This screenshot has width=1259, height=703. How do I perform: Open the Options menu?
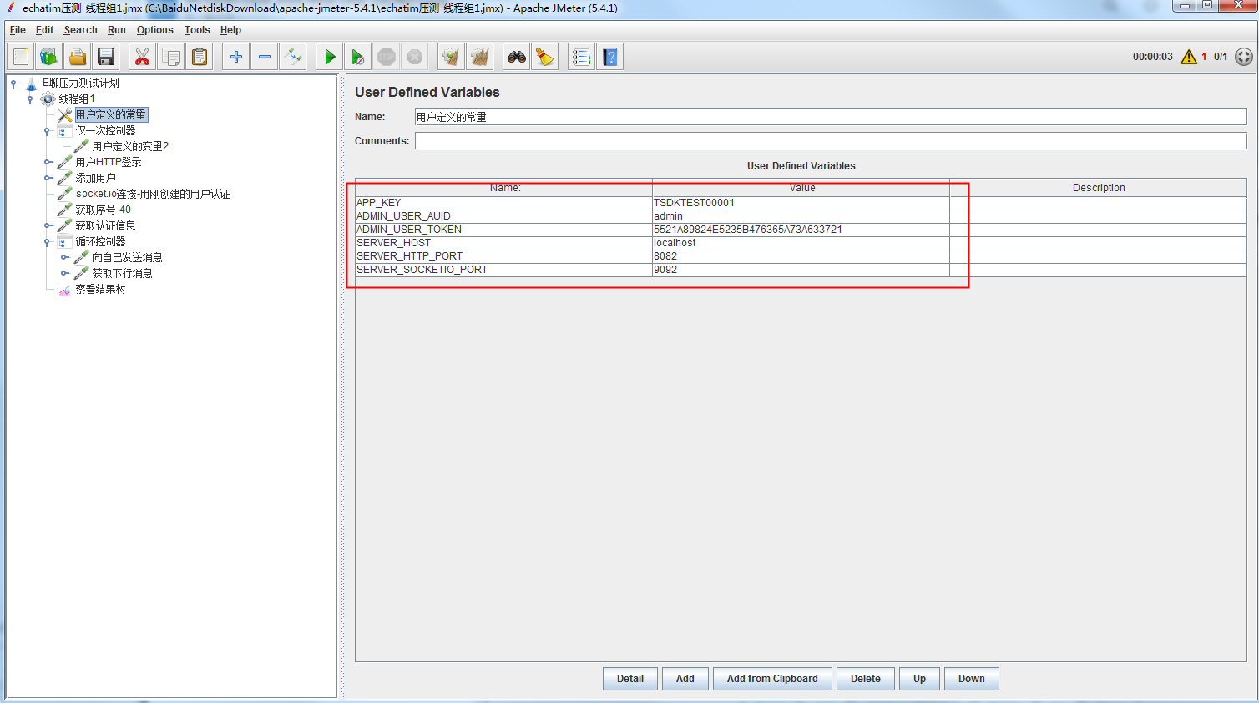(x=154, y=30)
